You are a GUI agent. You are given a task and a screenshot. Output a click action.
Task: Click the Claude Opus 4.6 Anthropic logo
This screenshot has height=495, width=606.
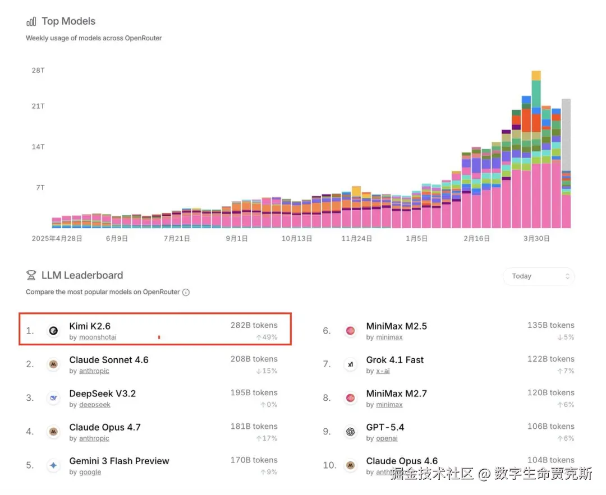(350, 465)
